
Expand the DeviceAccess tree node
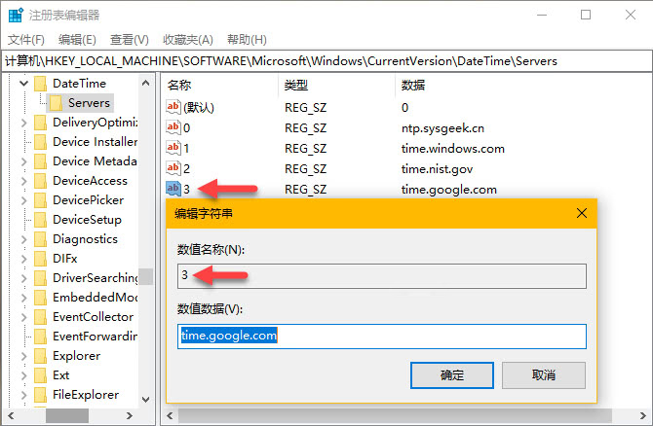pyautogui.click(x=24, y=181)
